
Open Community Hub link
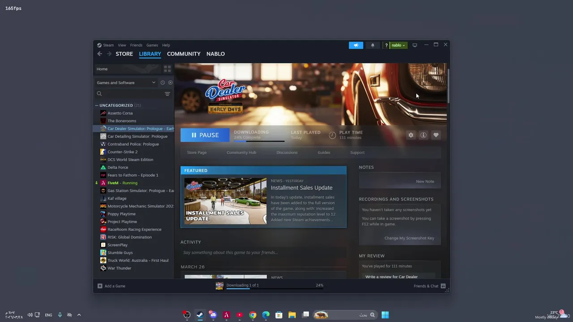click(241, 153)
